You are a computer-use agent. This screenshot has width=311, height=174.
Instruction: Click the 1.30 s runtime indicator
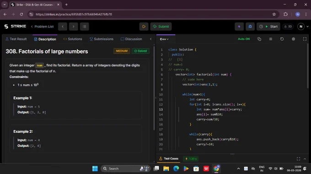pyautogui.click(x=191, y=159)
